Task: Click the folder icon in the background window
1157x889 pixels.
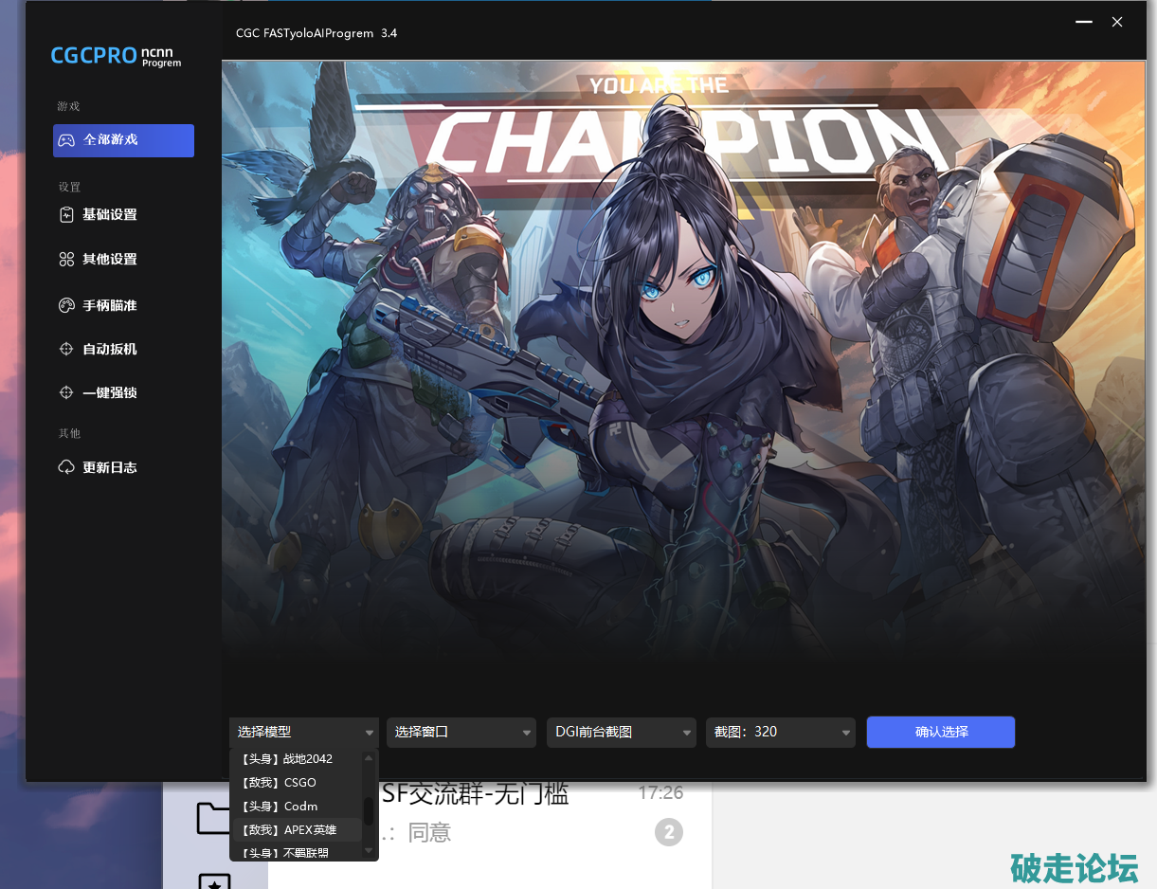Action: coord(213,817)
